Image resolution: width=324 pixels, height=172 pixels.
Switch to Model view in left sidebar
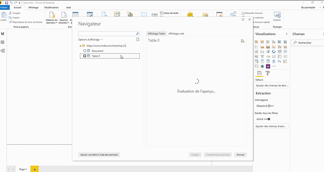coord(3,51)
